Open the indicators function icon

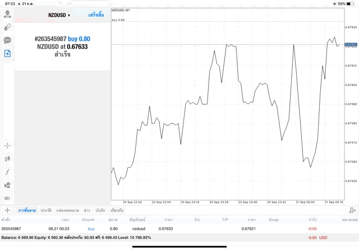pyautogui.click(x=7, y=172)
